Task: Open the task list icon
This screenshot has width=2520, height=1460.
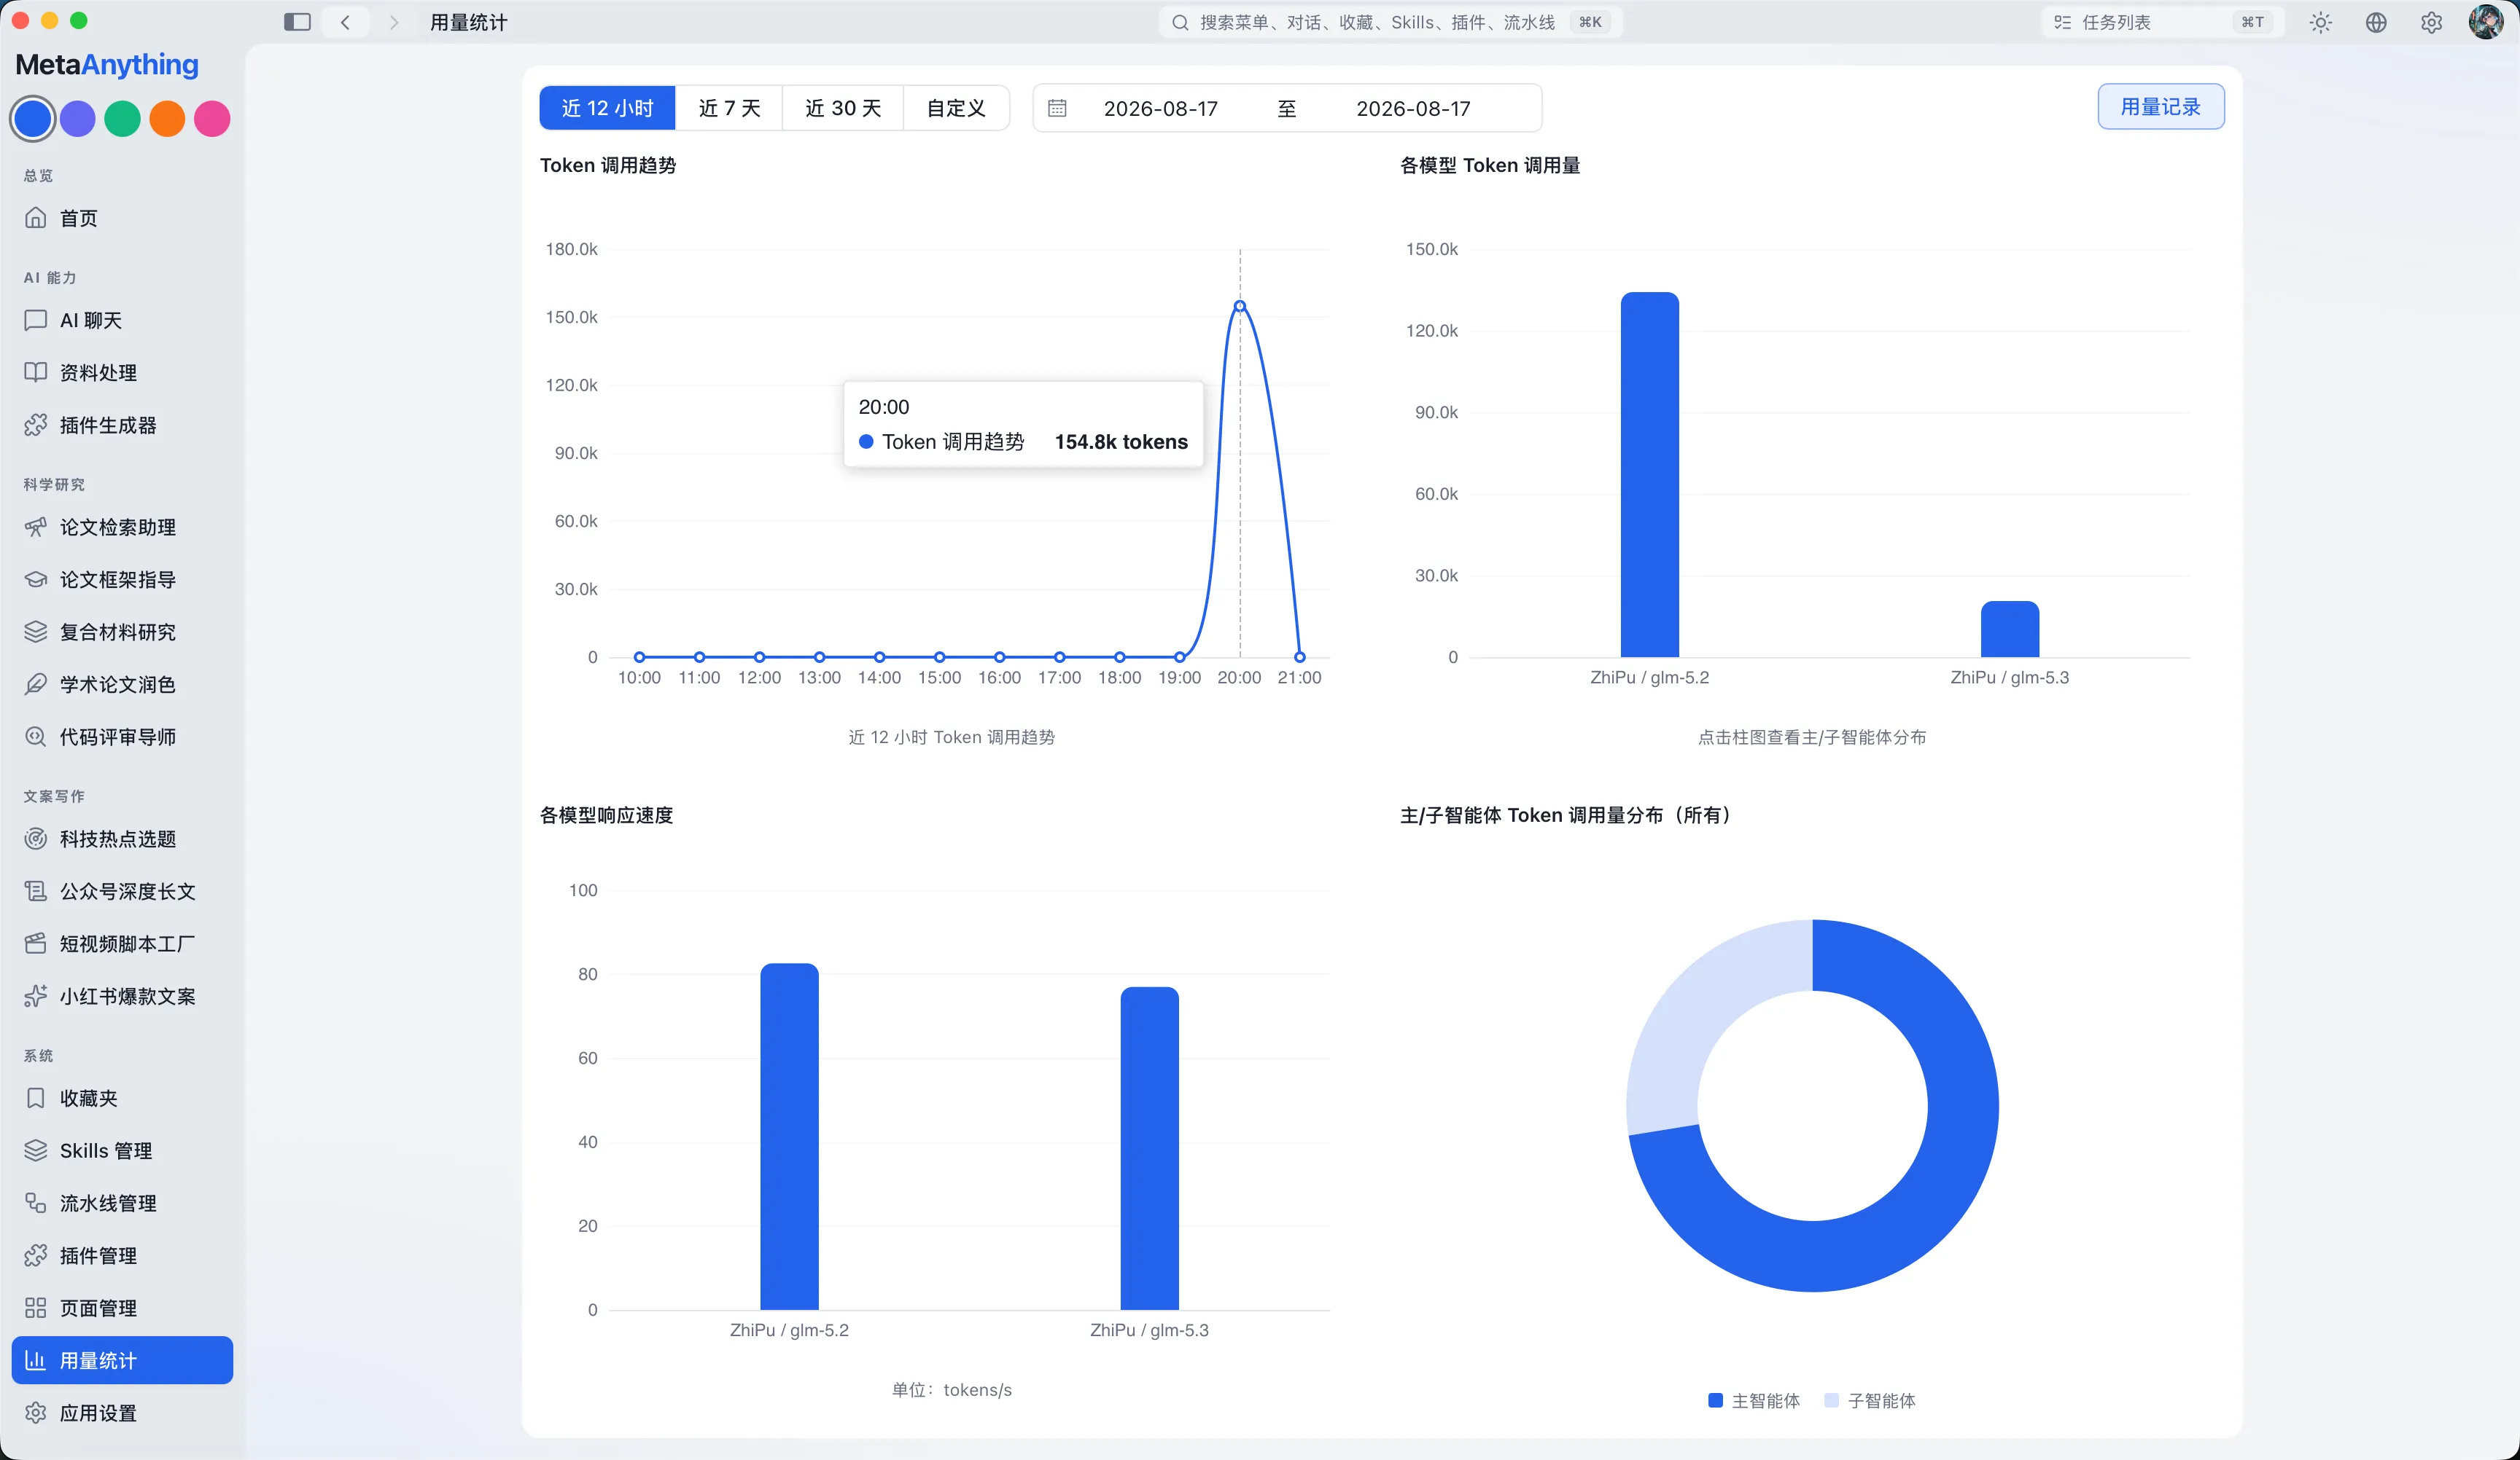Action: pyautogui.click(x=2062, y=22)
